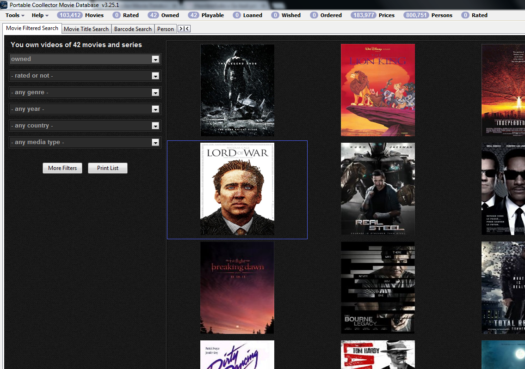Select the Men in Black poster
This screenshot has width=525, height=369.
(x=503, y=189)
